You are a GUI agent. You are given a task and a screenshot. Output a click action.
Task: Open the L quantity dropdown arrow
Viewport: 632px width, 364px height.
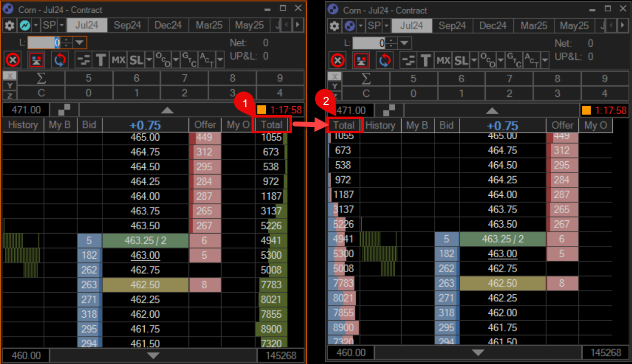[x=79, y=42]
